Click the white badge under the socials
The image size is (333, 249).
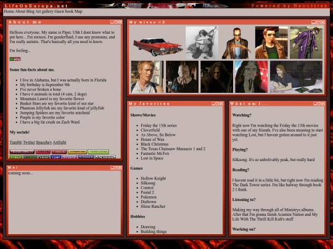coord(105,157)
